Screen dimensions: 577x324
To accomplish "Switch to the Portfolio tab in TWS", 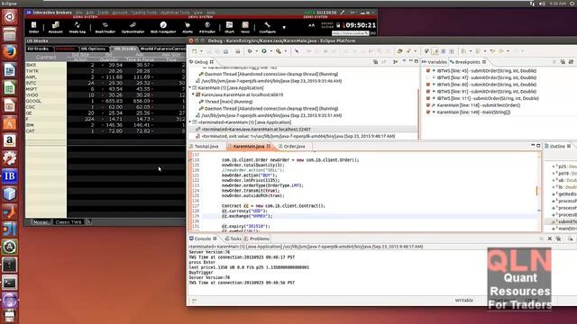I will click(x=66, y=49).
